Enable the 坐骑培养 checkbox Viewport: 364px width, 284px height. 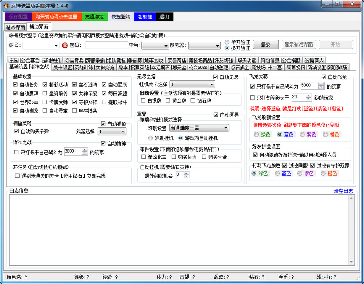(45, 93)
